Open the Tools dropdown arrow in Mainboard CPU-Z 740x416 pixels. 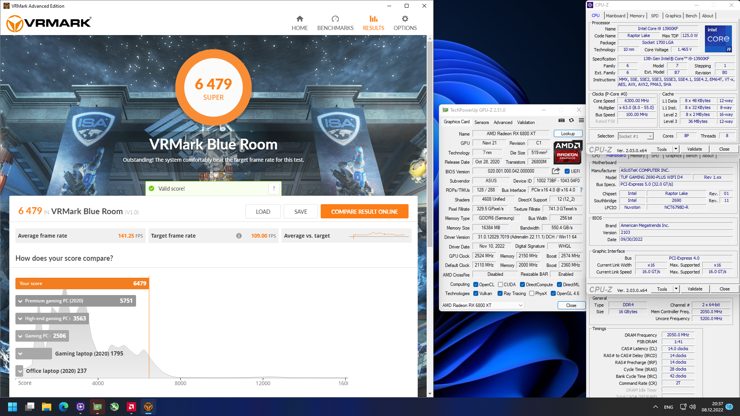tap(676, 289)
